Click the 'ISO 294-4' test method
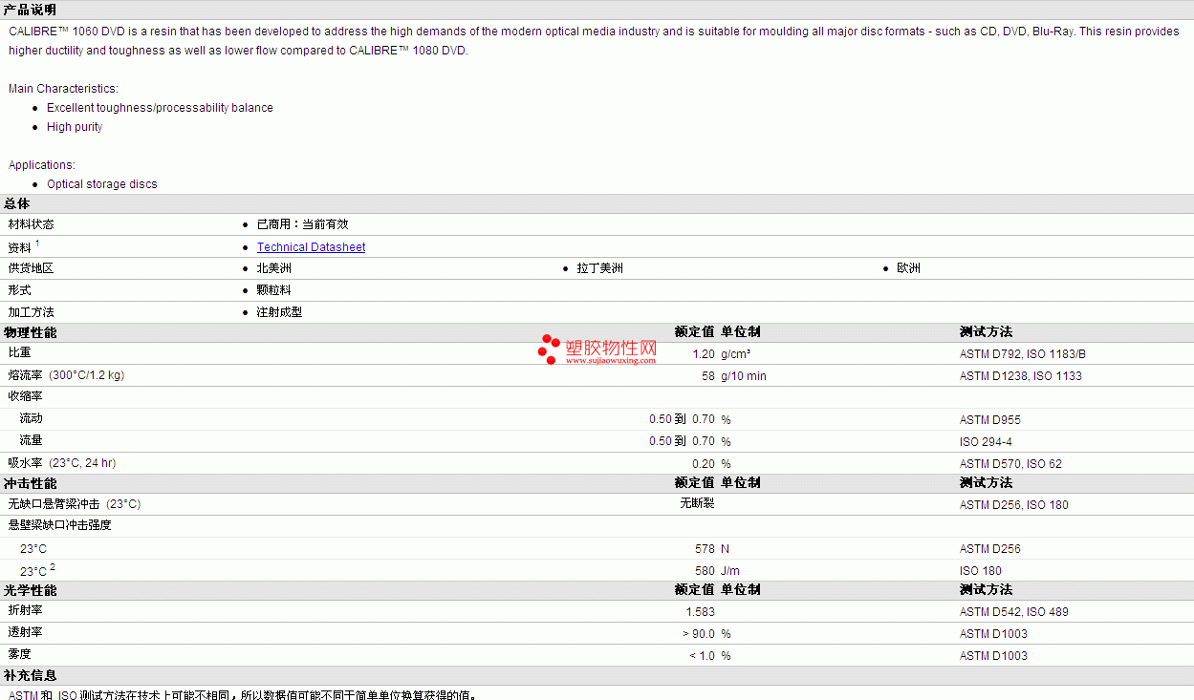 pyautogui.click(x=987, y=442)
